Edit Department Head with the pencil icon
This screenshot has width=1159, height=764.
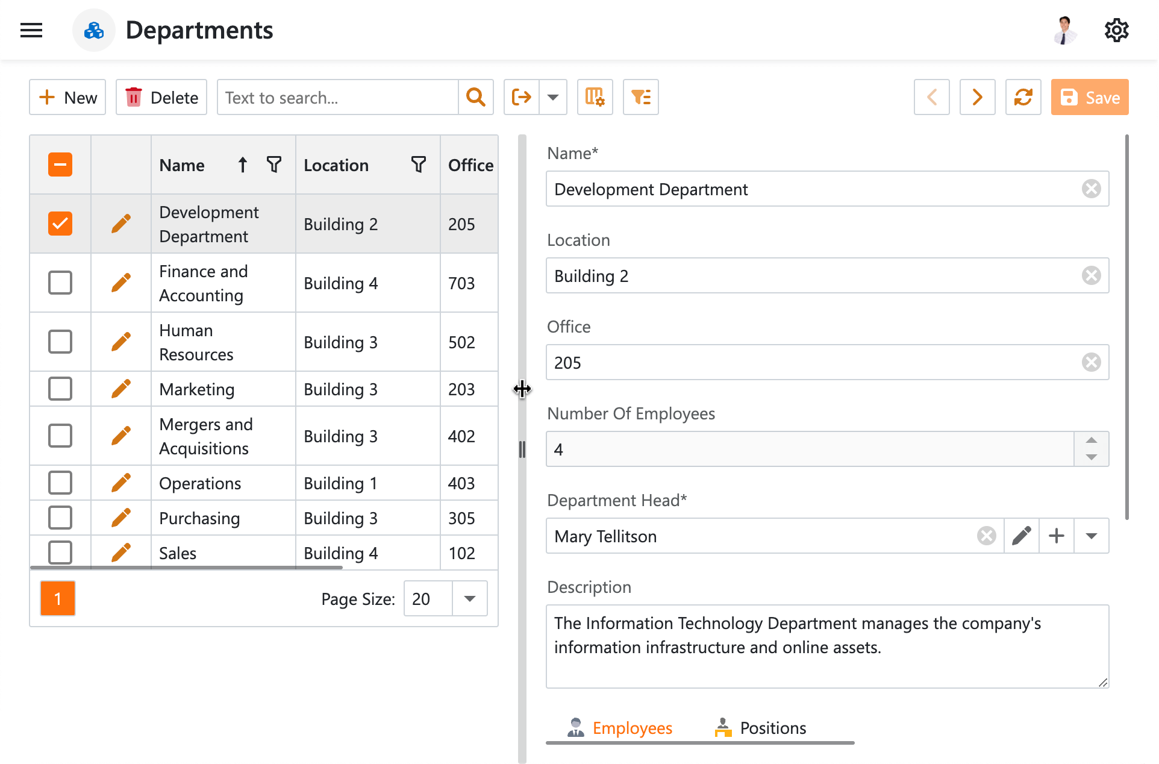click(x=1022, y=535)
